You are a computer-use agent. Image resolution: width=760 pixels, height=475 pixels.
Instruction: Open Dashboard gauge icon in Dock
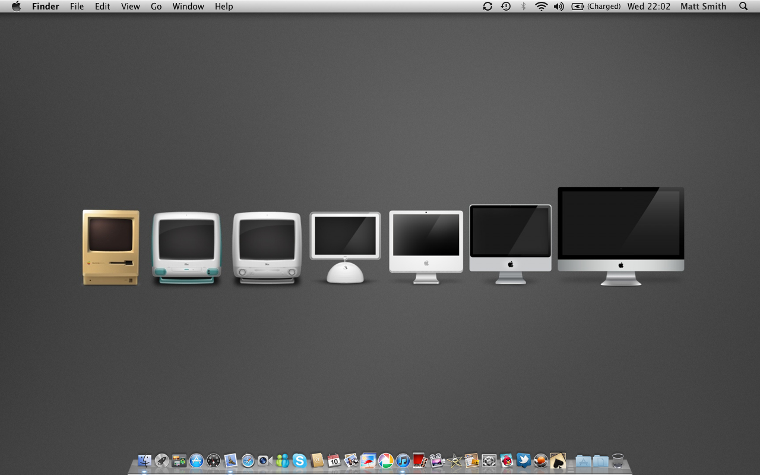[x=214, y=460]
